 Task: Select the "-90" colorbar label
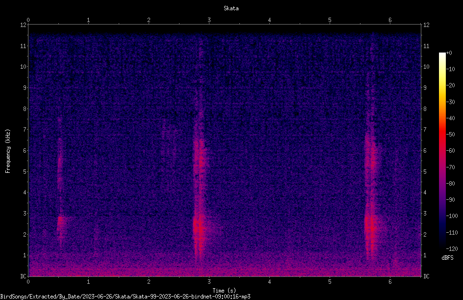(x=451, y=200)
